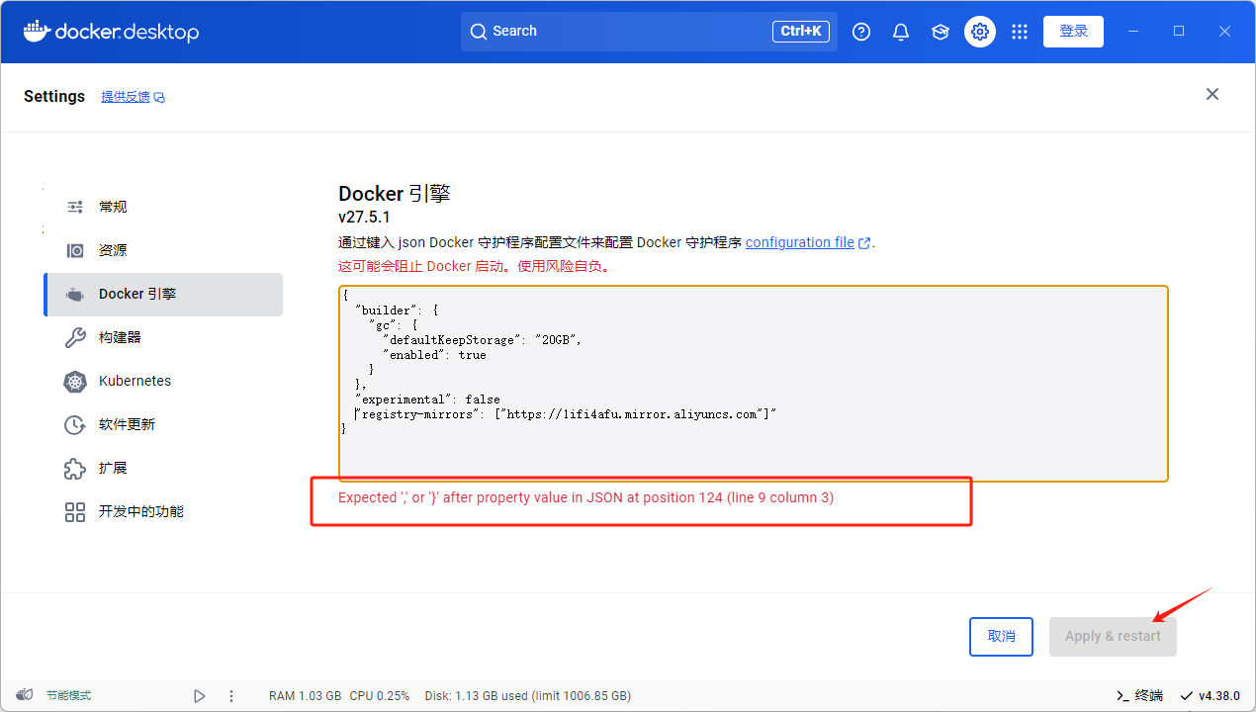Screen dimensions: 1256x712
Task: Open 扩展 settings section
Action: pos(113,468)
